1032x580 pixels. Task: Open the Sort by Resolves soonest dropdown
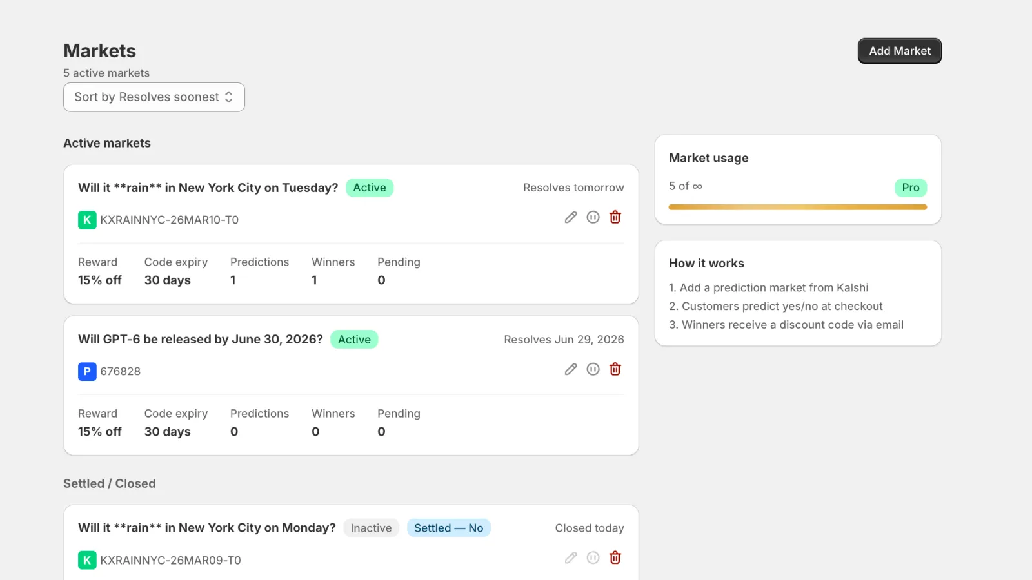point(154,97)
